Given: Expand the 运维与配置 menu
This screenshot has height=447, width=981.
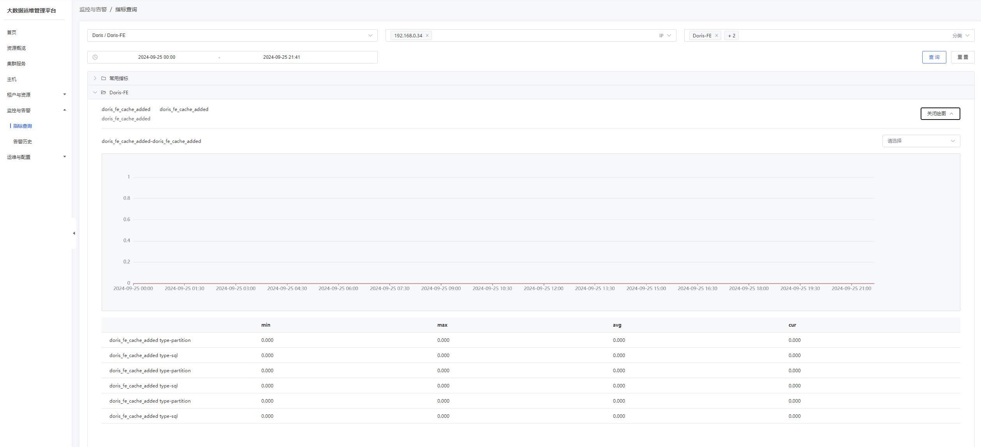Looking at the screenshot, I should click(36, 157).
